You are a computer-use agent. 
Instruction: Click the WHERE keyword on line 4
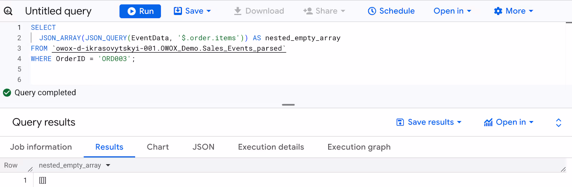click(x=41, y=59)
